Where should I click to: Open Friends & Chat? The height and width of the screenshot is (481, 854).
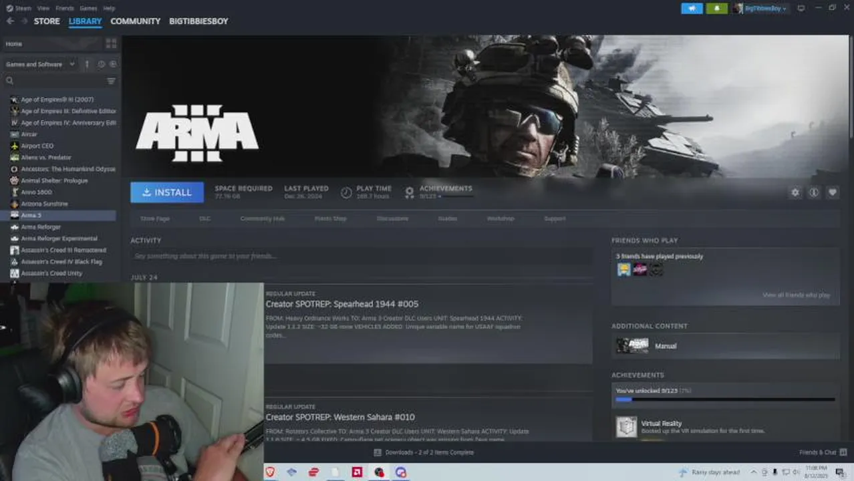tap(823, 452)
